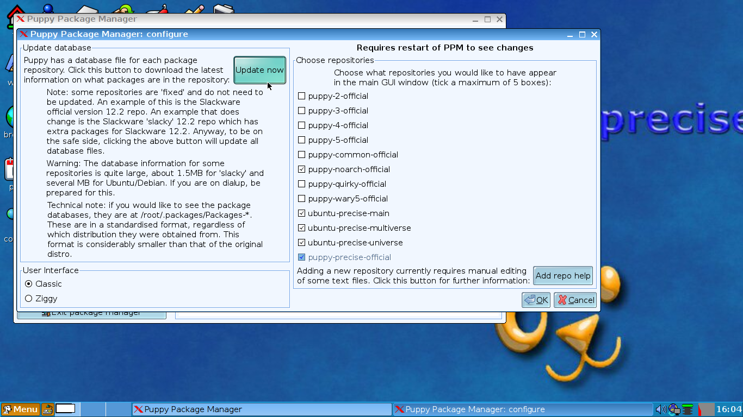Click the taskbar clock showing 16:04
Image resolution: width=743 pixels, height=417 pixels.
[729, 409]
